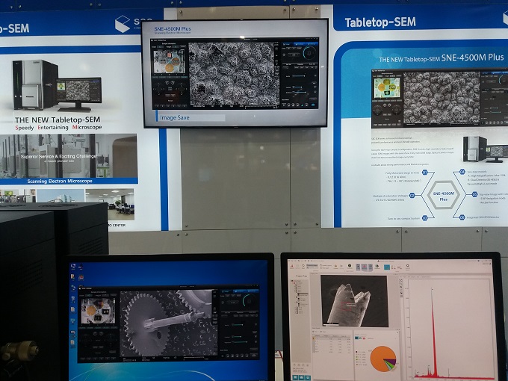
Task: Close the pie chart panel with its X button
Action: point(397,332)
